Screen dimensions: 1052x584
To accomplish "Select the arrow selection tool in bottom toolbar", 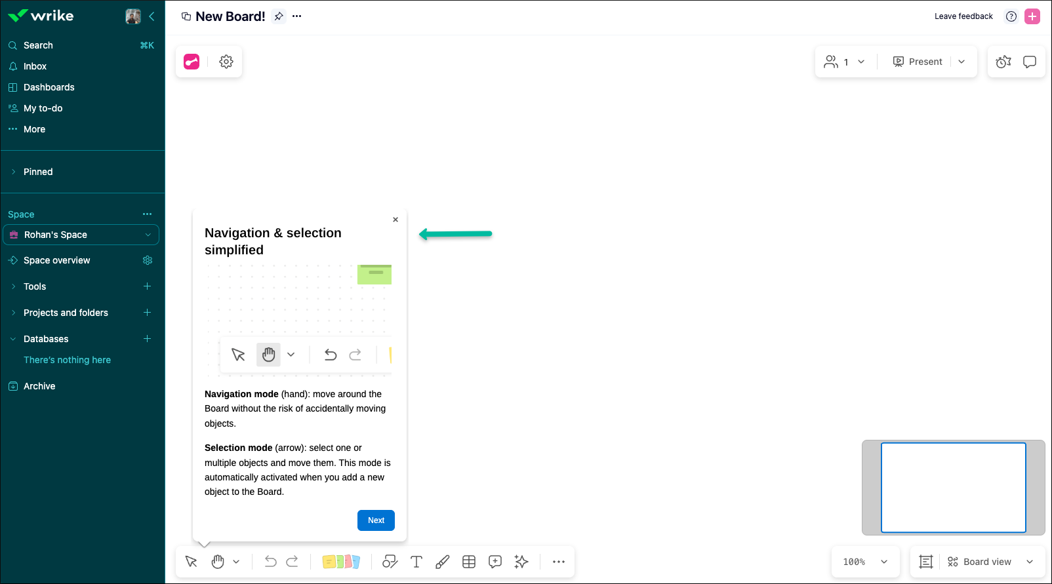I will pos(192,562).
